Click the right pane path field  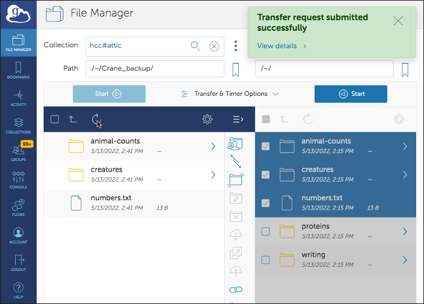[x=324, y=69]
